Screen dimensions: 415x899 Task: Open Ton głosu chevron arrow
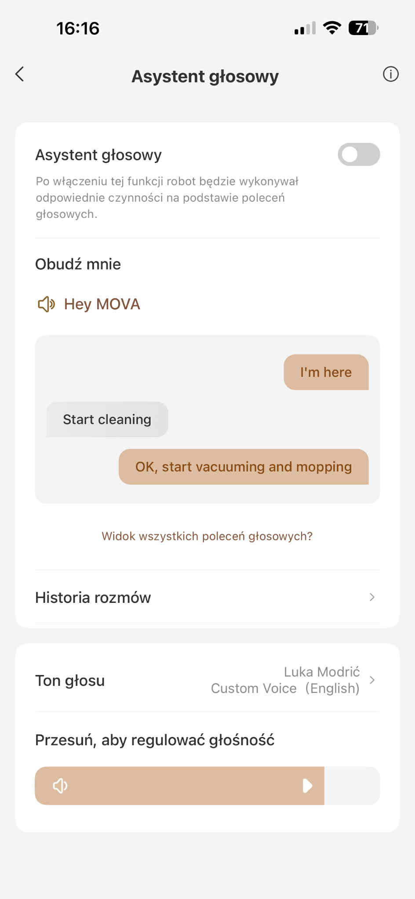[372, 680]
